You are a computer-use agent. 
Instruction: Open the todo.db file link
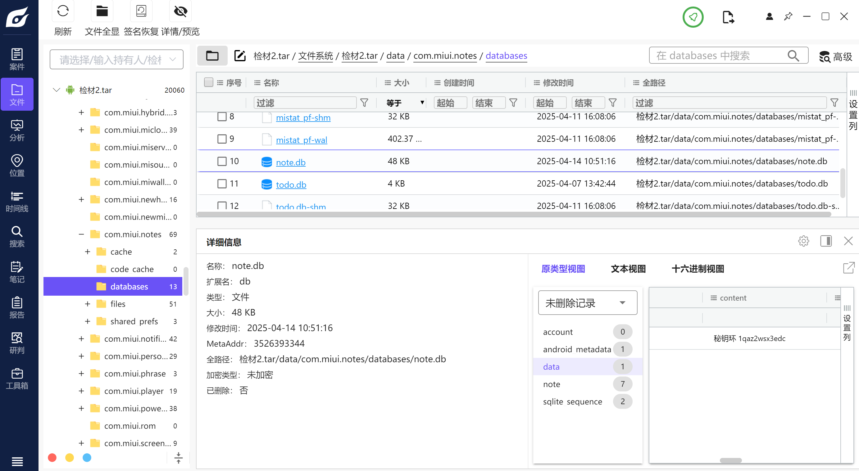[291, 185]
